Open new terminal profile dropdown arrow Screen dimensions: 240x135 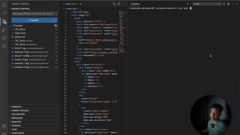[190, 4]
